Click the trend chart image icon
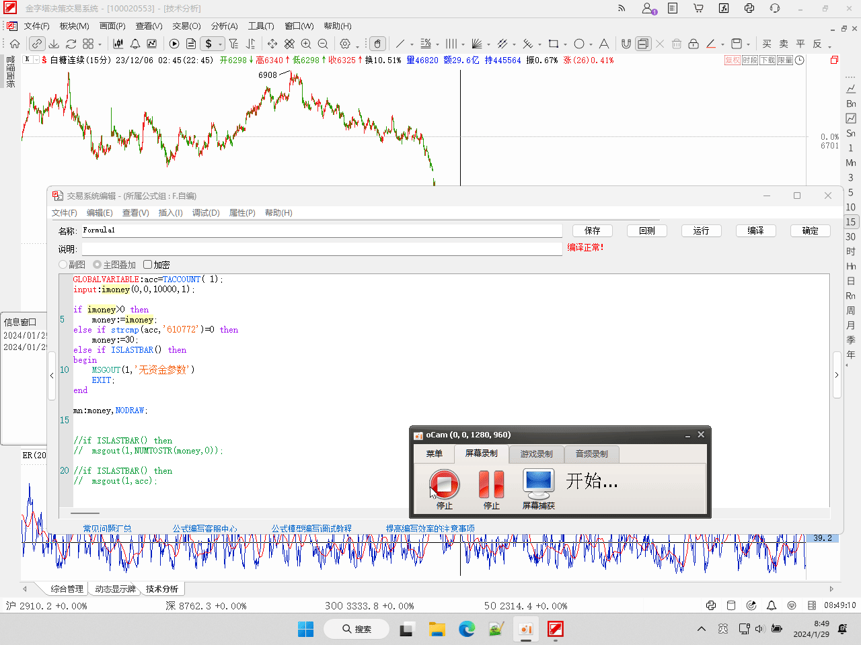 pos(152,44)
